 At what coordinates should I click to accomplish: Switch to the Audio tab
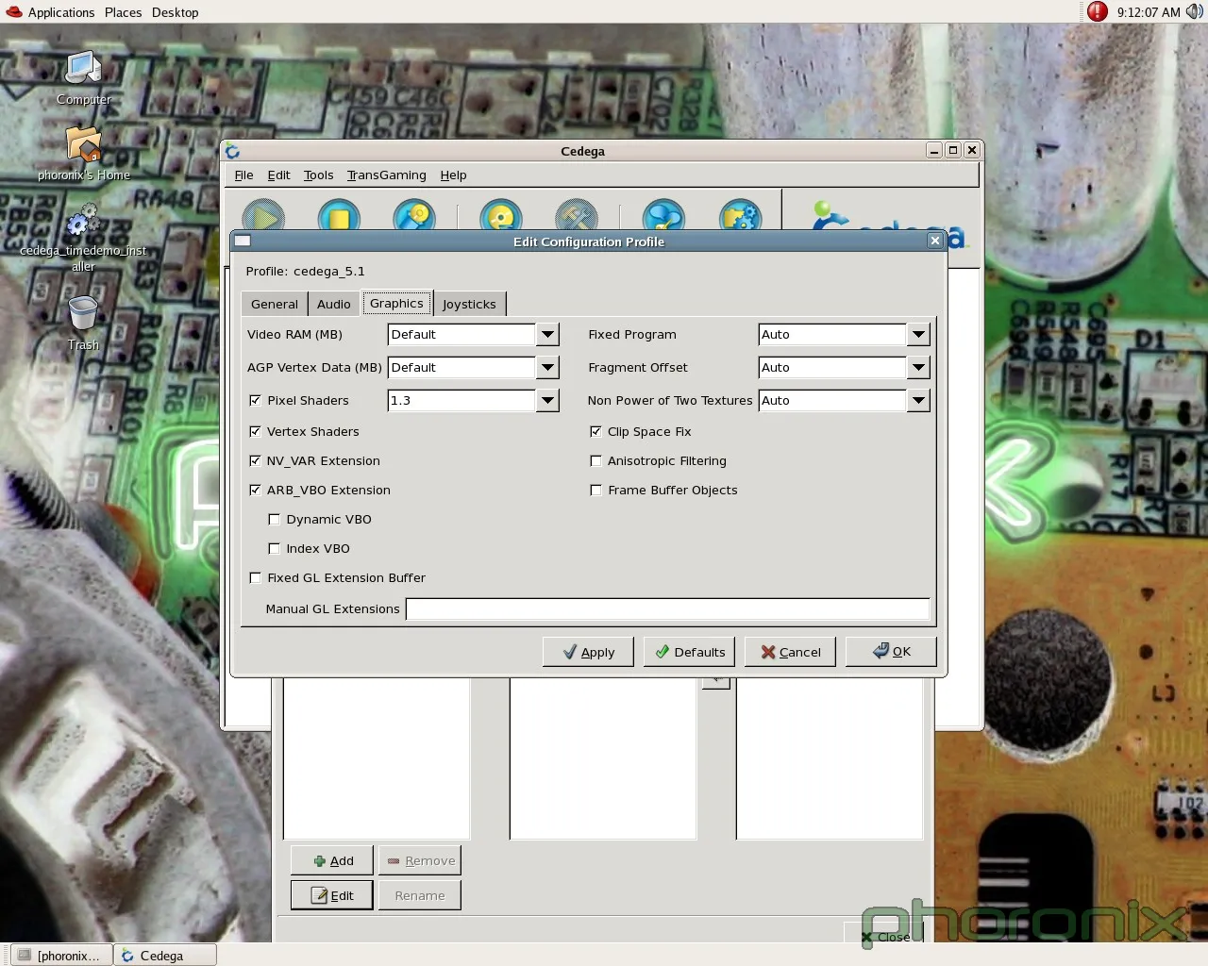coord(334,304)
